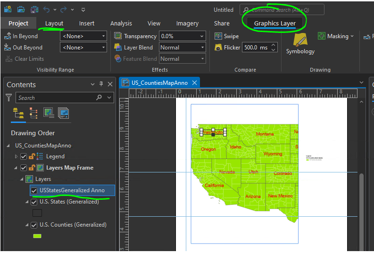The height and width of the screenshot is (253, 374).
Task: Click the New Project icon in quick access toolbar
Action: pyautogui.click(x=8, y=9)
